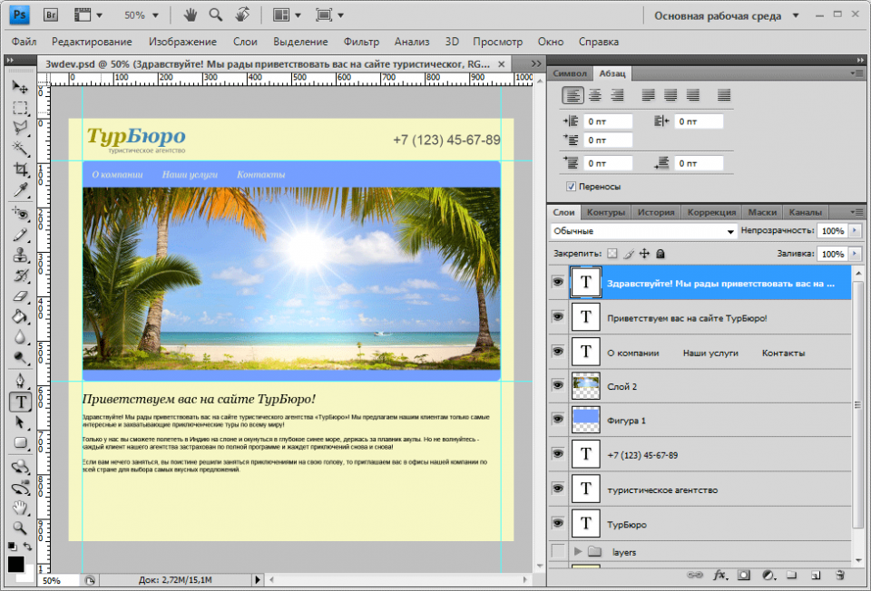The height and width of the screenshot is (591, 871).
Task: Select the Eraser tool
Action: (20, 295)
